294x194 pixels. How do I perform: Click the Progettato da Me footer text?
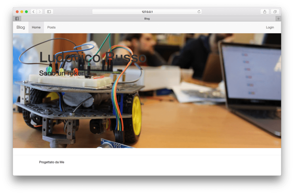pos(51,162)
